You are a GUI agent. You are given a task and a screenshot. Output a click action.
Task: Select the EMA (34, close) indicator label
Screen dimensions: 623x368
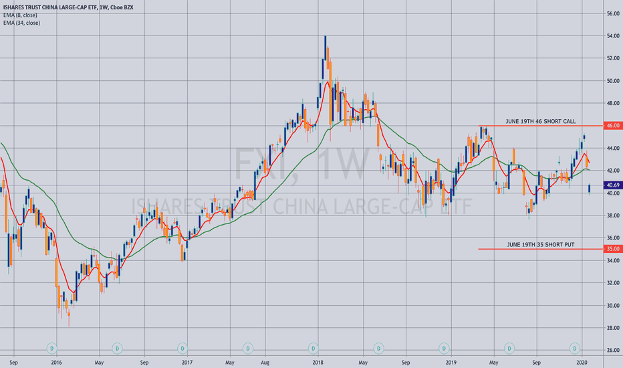(x=22, y=23)
